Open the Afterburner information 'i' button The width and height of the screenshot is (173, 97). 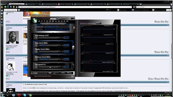[x=74, y=27]
